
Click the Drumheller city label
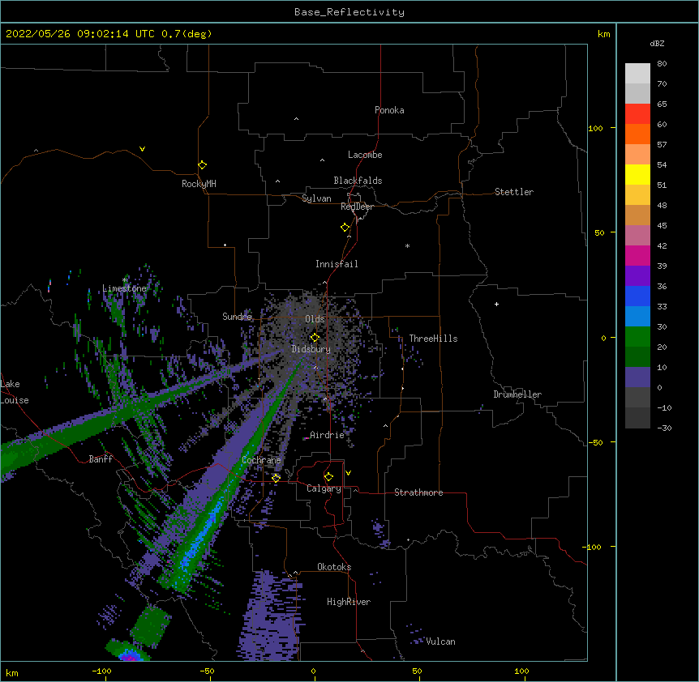coord(517,394)
